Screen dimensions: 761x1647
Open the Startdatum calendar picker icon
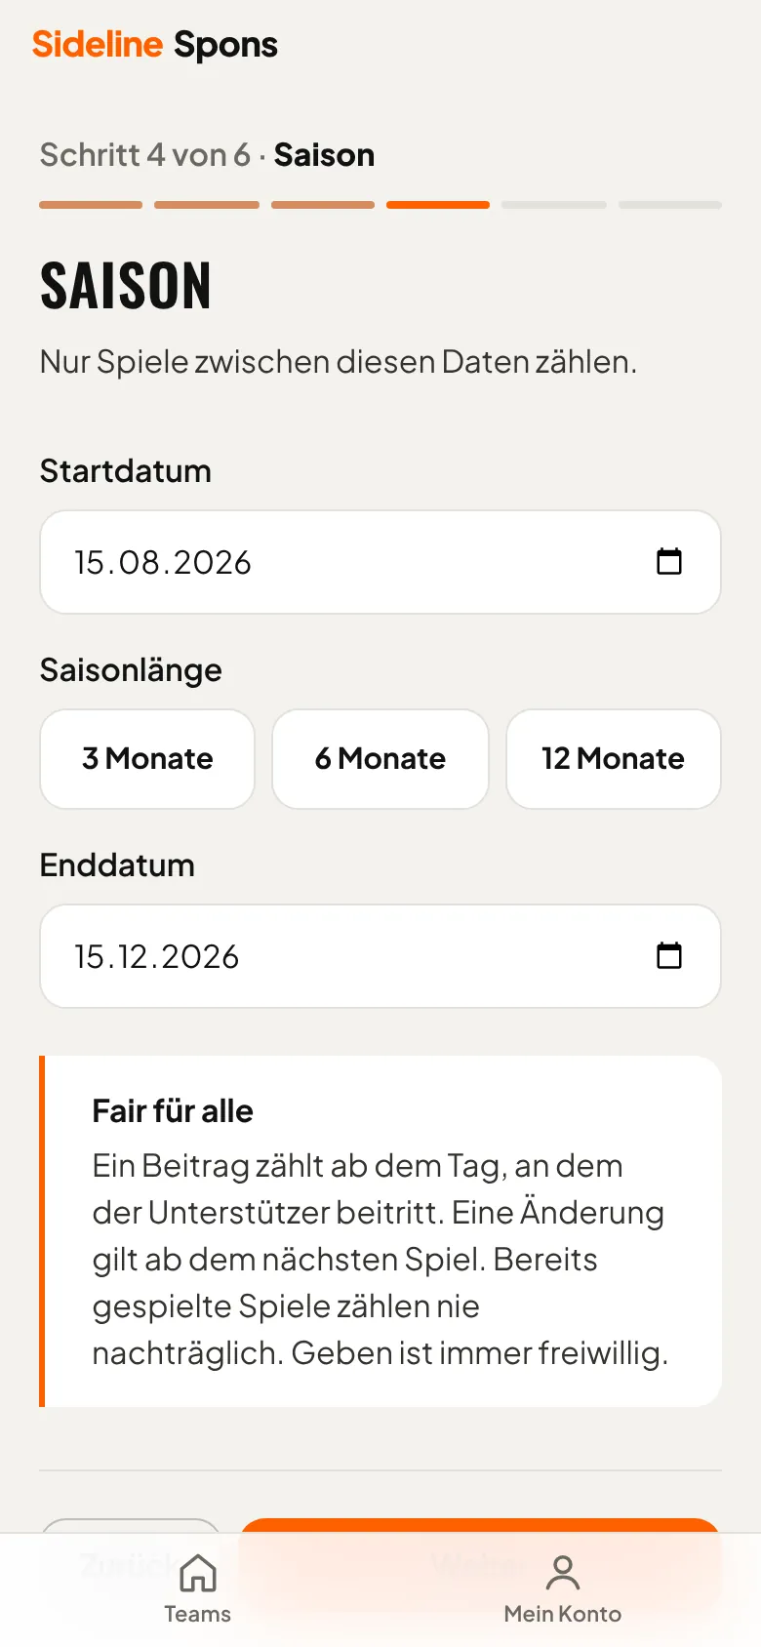point(669,561)
